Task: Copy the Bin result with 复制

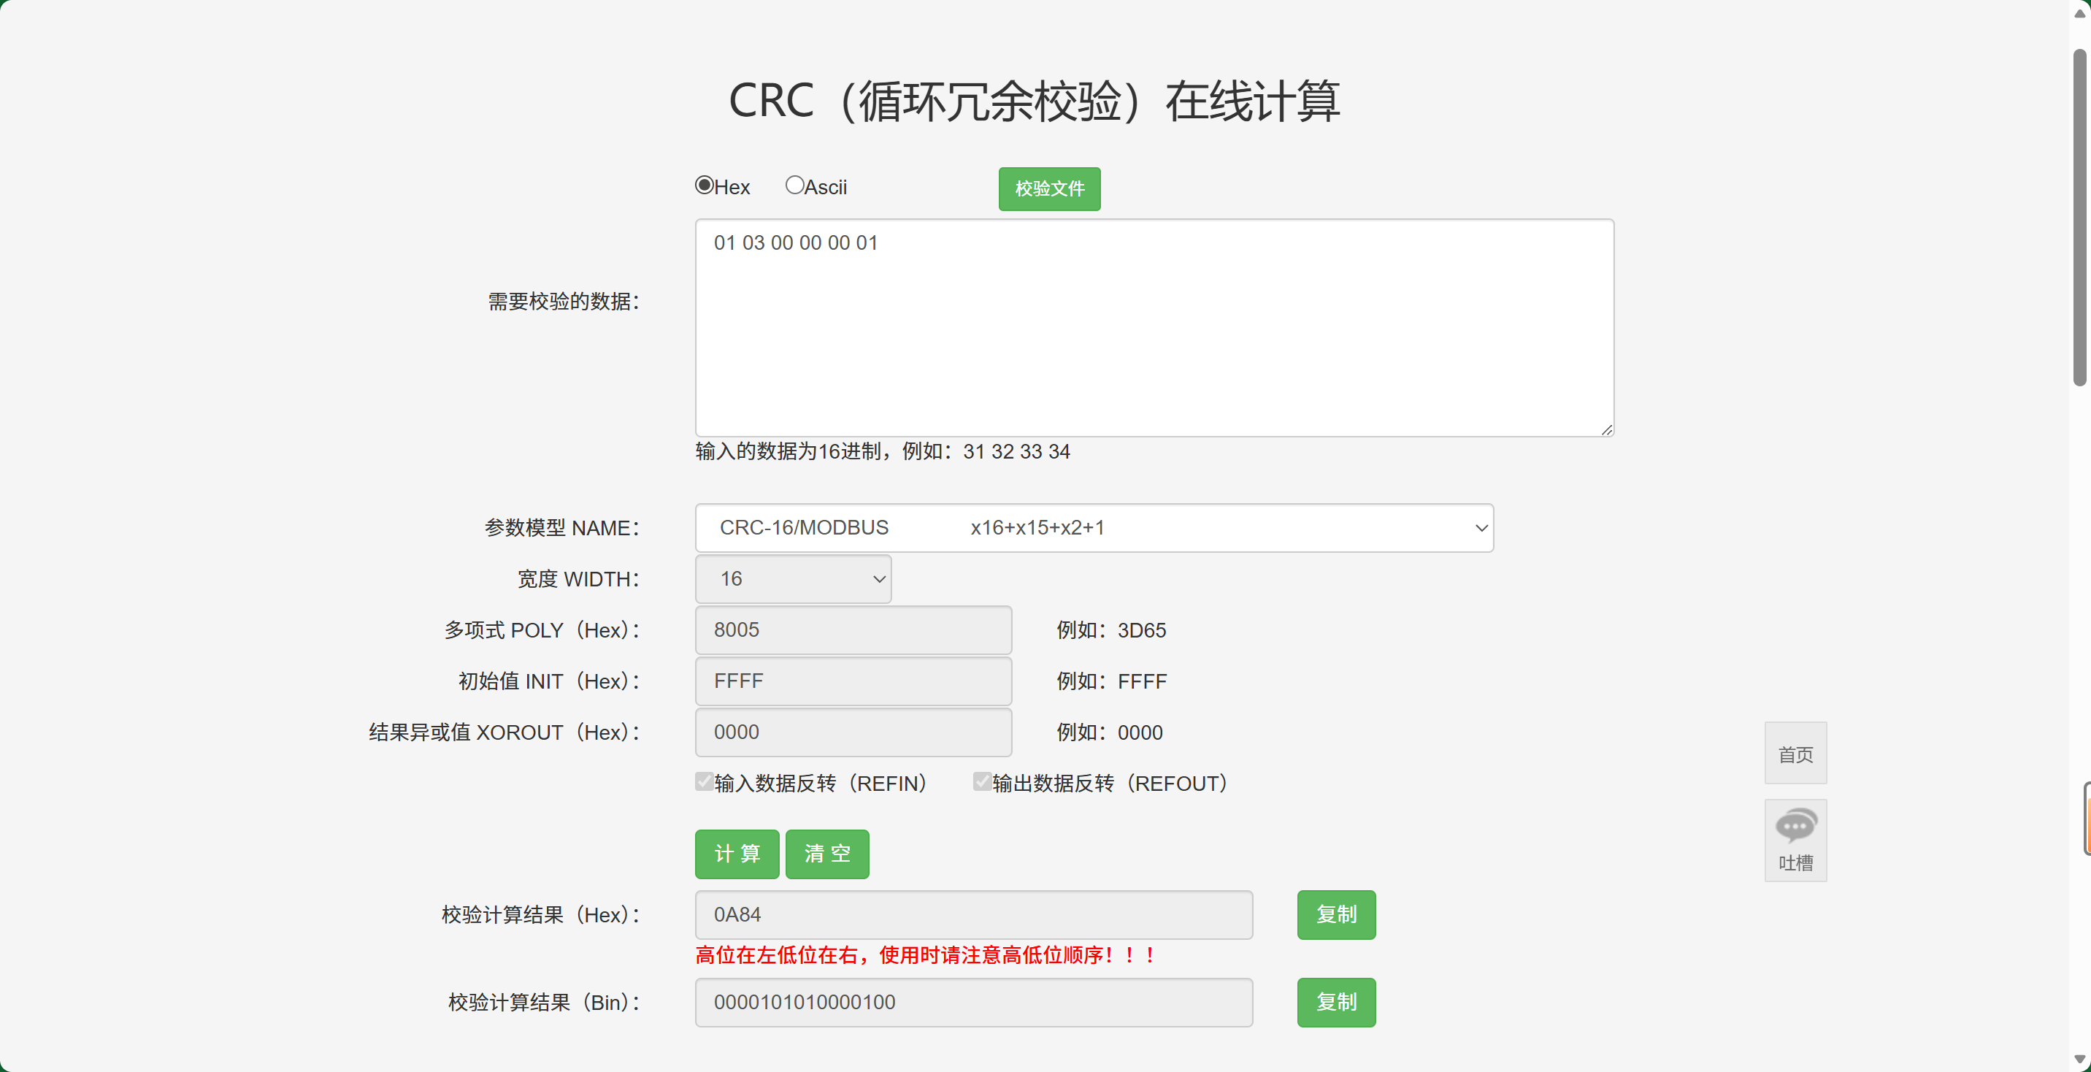Action: tap(1335, 1002)
